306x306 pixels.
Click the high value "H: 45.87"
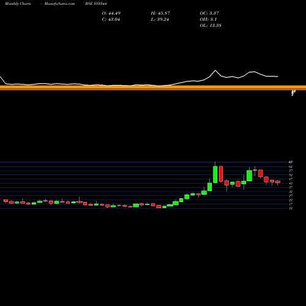tap(160, 13)
